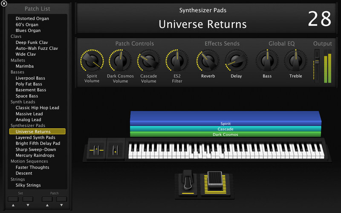The height and width of the screenshot is (213, 341).
Task: Click the Set down arrow button
Action: 28,199
